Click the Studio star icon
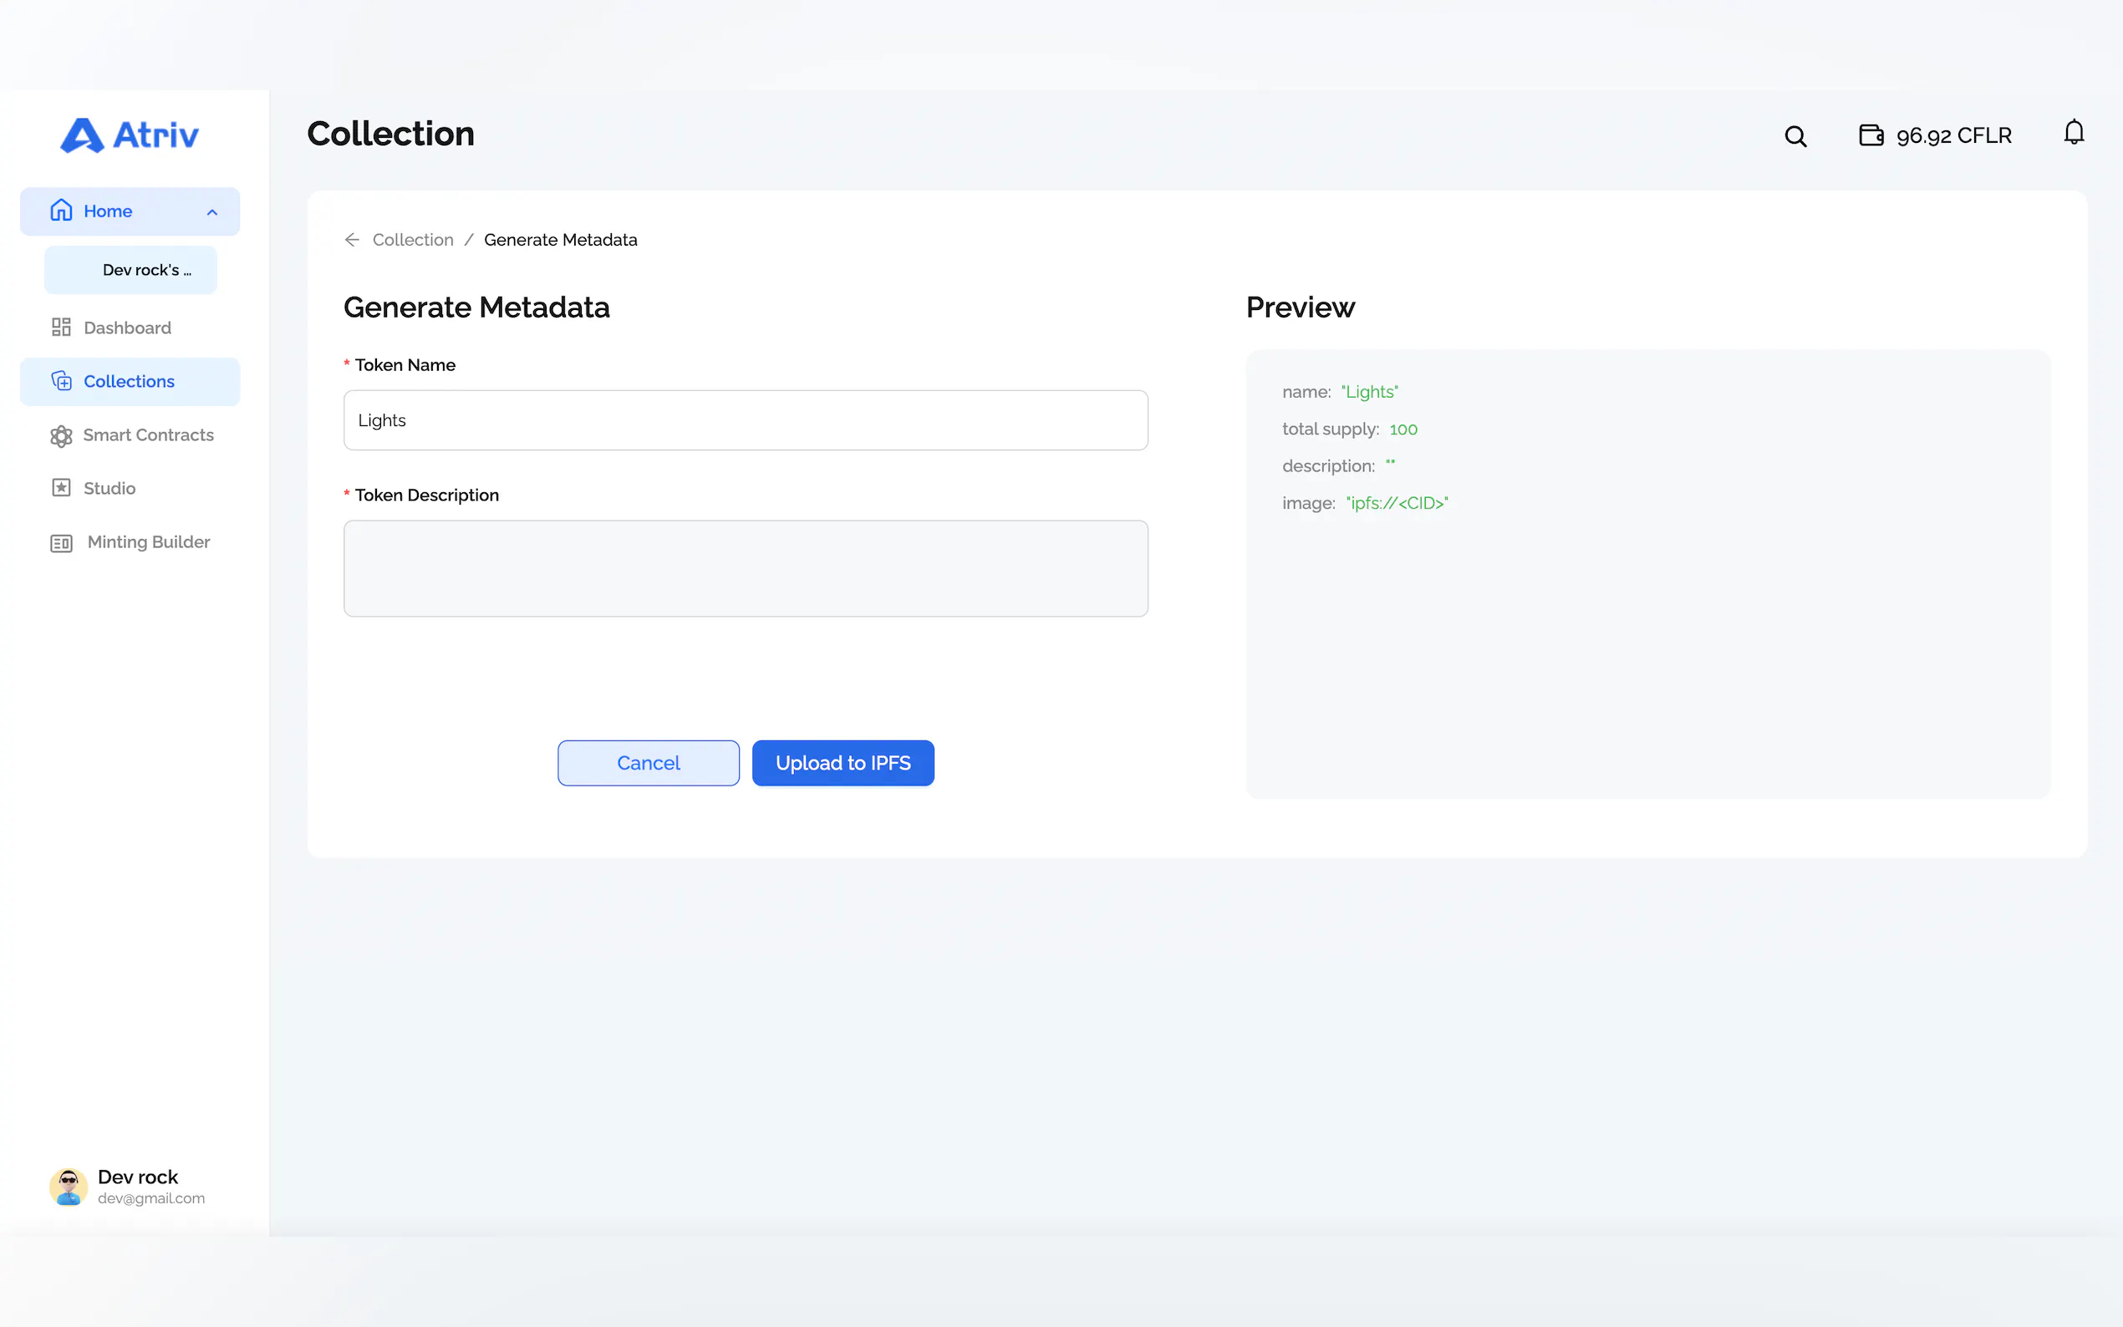The width and height of the screenshot is (2123, 1327). [60, 488]
